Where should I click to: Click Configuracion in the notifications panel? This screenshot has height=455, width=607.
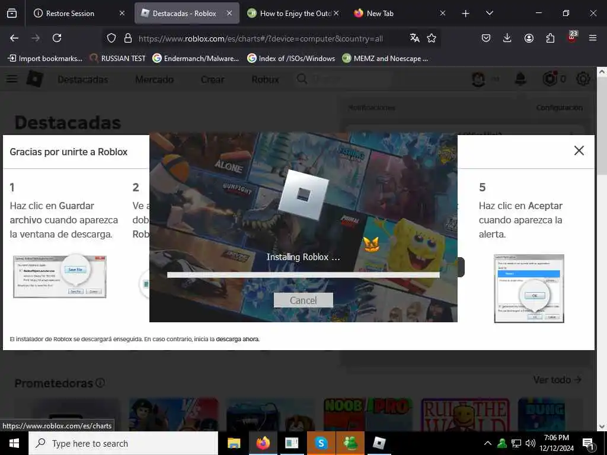click(560, 108)
